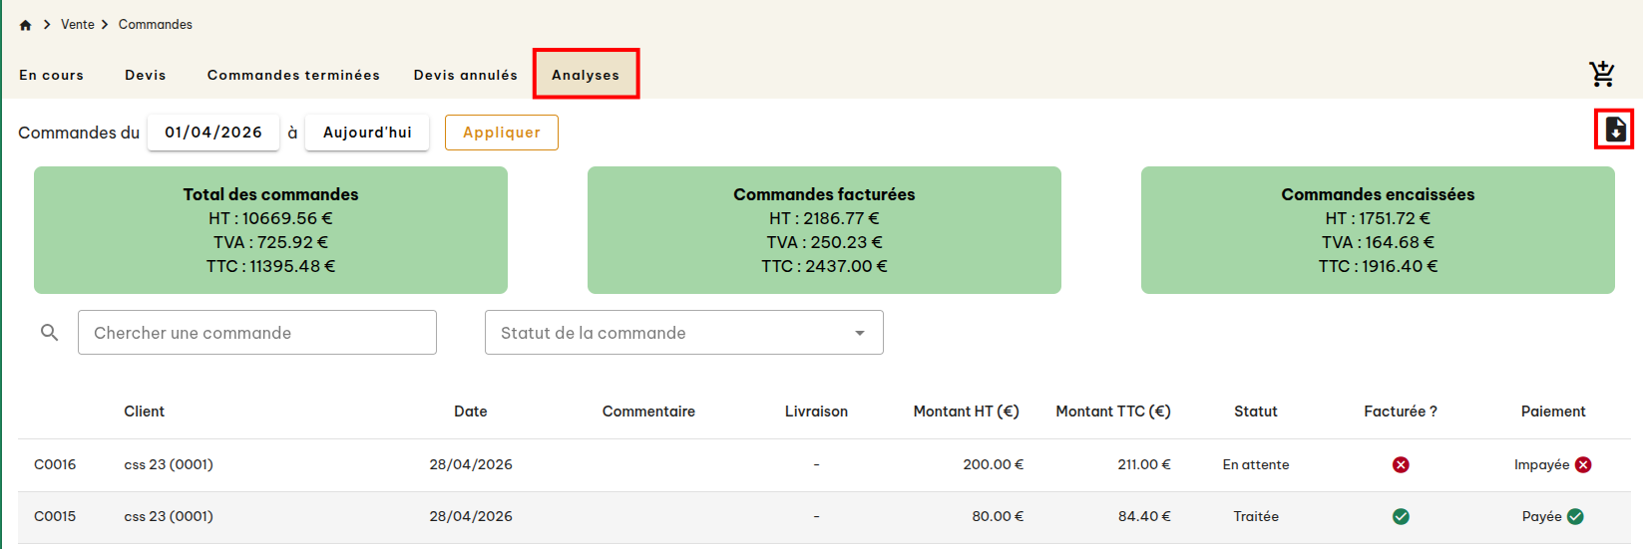Click the 200.00 € amount cell
Viewport: 1643px width, 549px height.
click(994, 465)
